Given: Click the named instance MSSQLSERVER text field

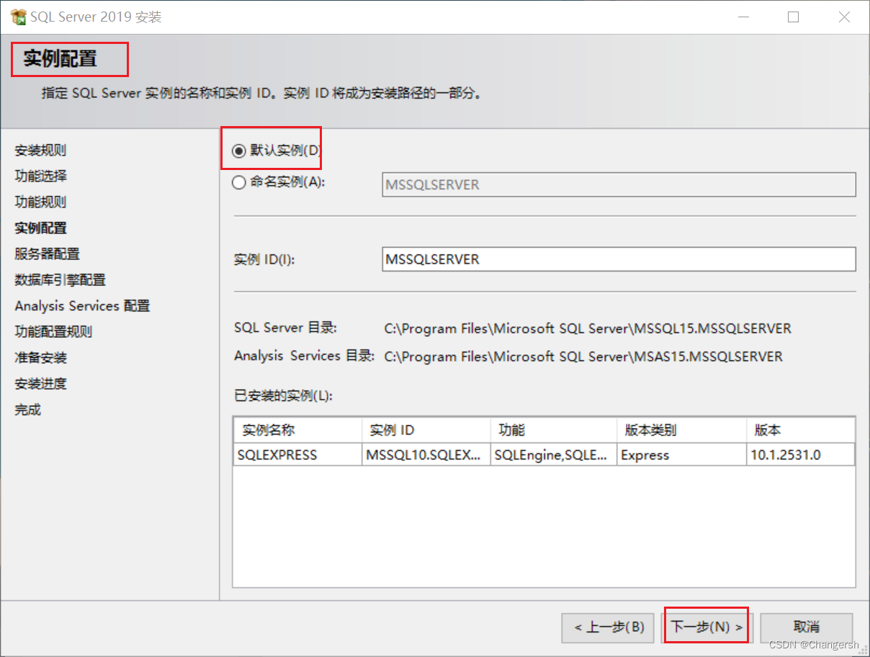Looking at the screenshot, I should 619,184.
